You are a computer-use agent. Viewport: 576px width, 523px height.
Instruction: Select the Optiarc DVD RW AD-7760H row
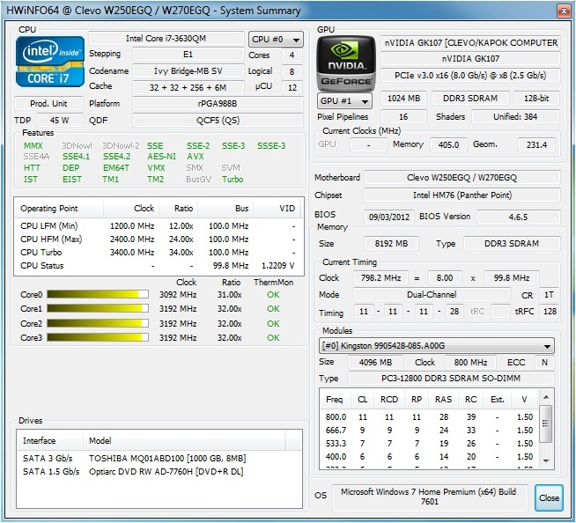159,471
